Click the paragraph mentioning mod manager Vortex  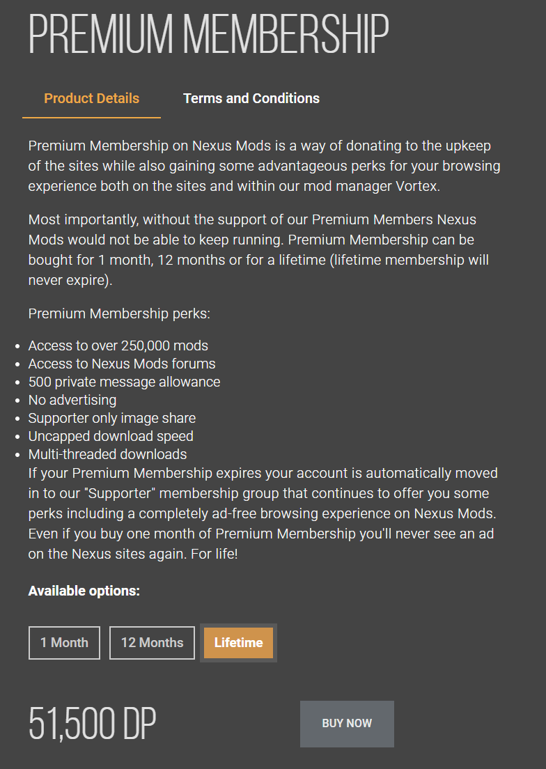264,166
